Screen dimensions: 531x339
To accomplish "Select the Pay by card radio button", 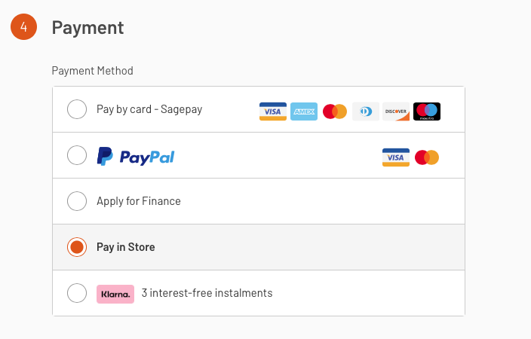I will point(77,110).
